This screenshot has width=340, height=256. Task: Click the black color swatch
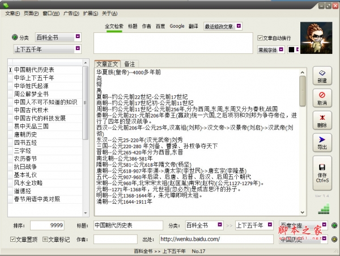coord(291,49)
